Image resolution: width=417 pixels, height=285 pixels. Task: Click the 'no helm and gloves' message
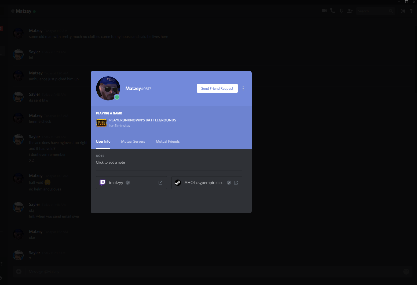(45, 189)
